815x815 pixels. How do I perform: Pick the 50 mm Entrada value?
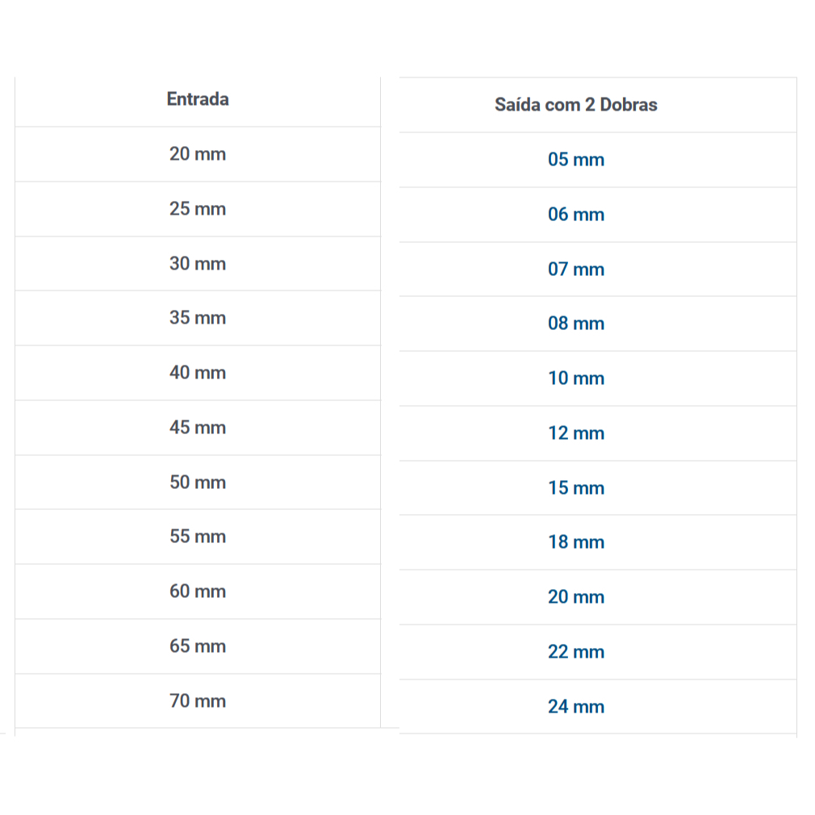point(198,483)
